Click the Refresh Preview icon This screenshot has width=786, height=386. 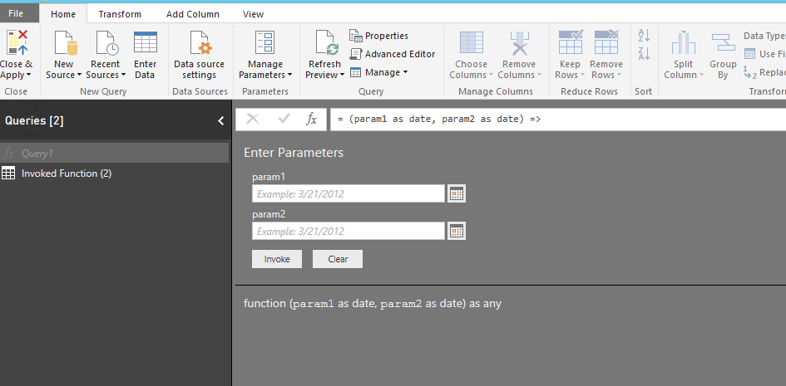pos(326,42)
